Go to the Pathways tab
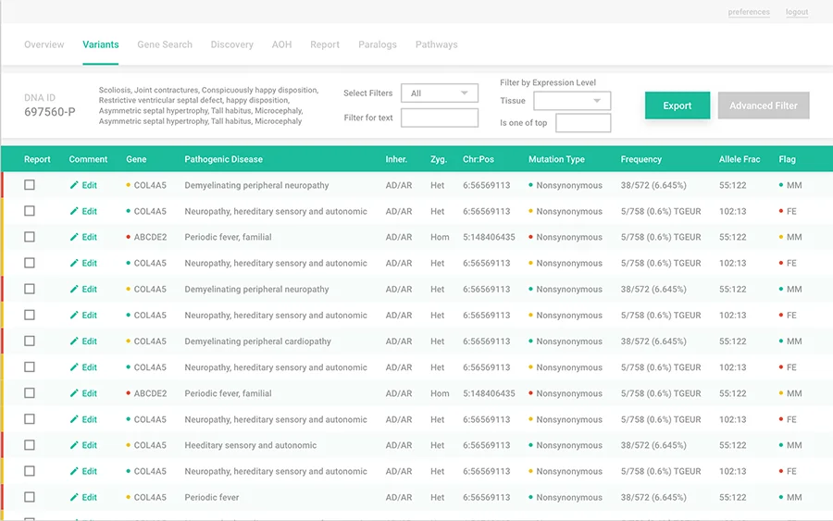Viewport: 833px width, 521px height. click(x=436, y=44)
